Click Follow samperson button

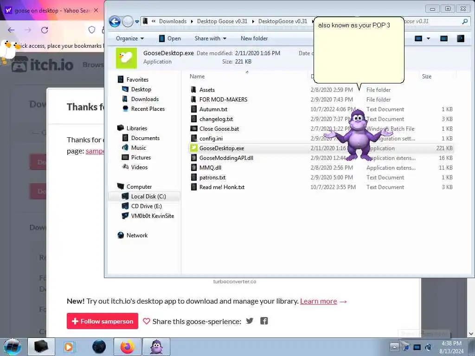coord(103,321)
